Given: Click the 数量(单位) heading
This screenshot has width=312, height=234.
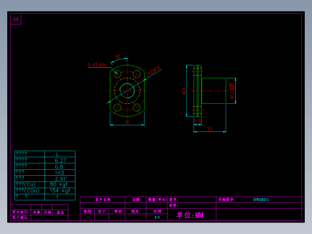Looking at the screenshot, I should [x=157, y=200].
